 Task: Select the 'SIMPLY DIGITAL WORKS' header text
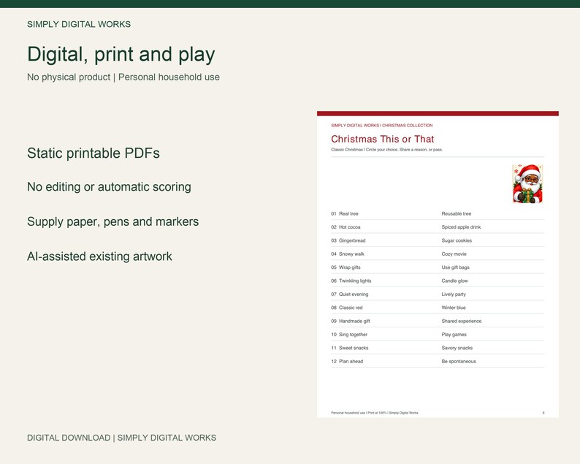[x=79, y=24]
